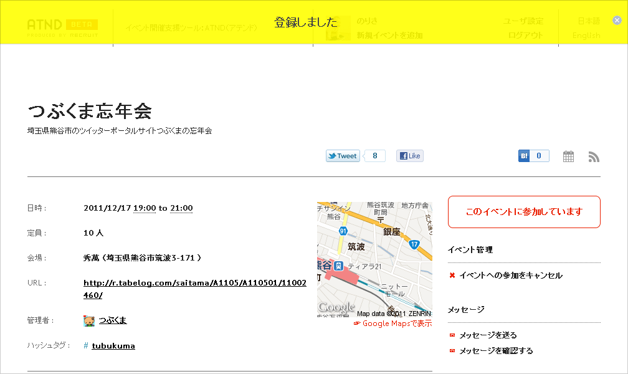Click the つぶくま organizer avatar icon

coord(89,320)
